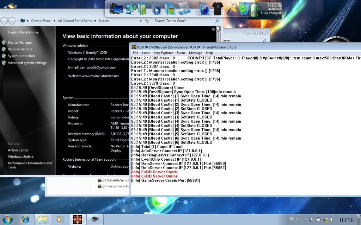The image size is (361, 225).
Task: Click the MU GameServer taskbar icon
Action: pos(76,220)
